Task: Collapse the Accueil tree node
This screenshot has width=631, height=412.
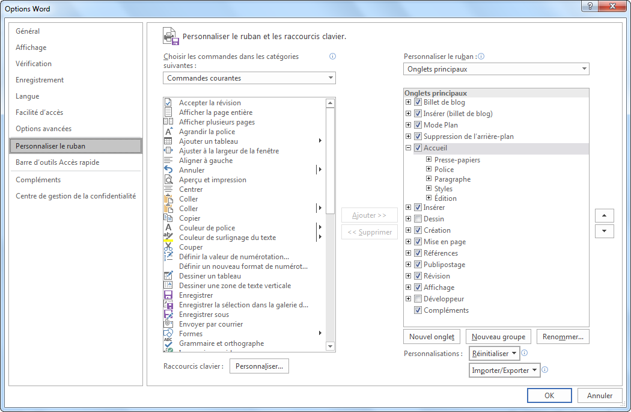Action: tap(408, 148)
